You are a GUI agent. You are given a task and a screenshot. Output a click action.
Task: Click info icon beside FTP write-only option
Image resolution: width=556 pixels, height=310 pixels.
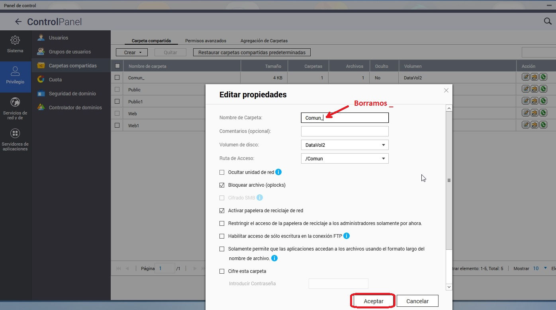click(x=347, y=236)
